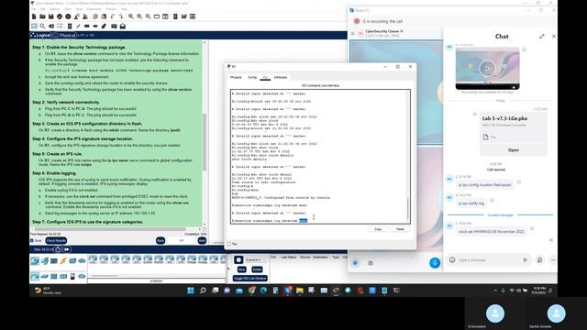Image resolution: width=587 pixels, height=330 pixels.
Task: Click the device list horizontal scrollbar
Action: [x=105, y=276]
